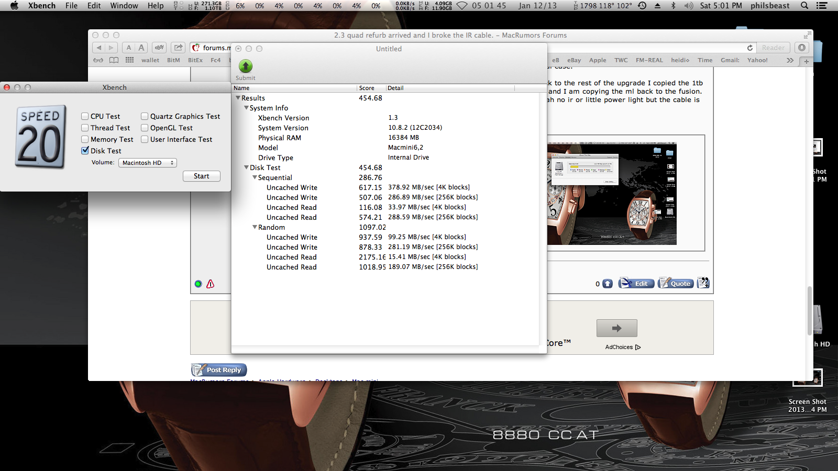The height and width of the screenshot is (471, 838).
Task: Click Time Machine menu bar icon
Action: coord(642,6)
